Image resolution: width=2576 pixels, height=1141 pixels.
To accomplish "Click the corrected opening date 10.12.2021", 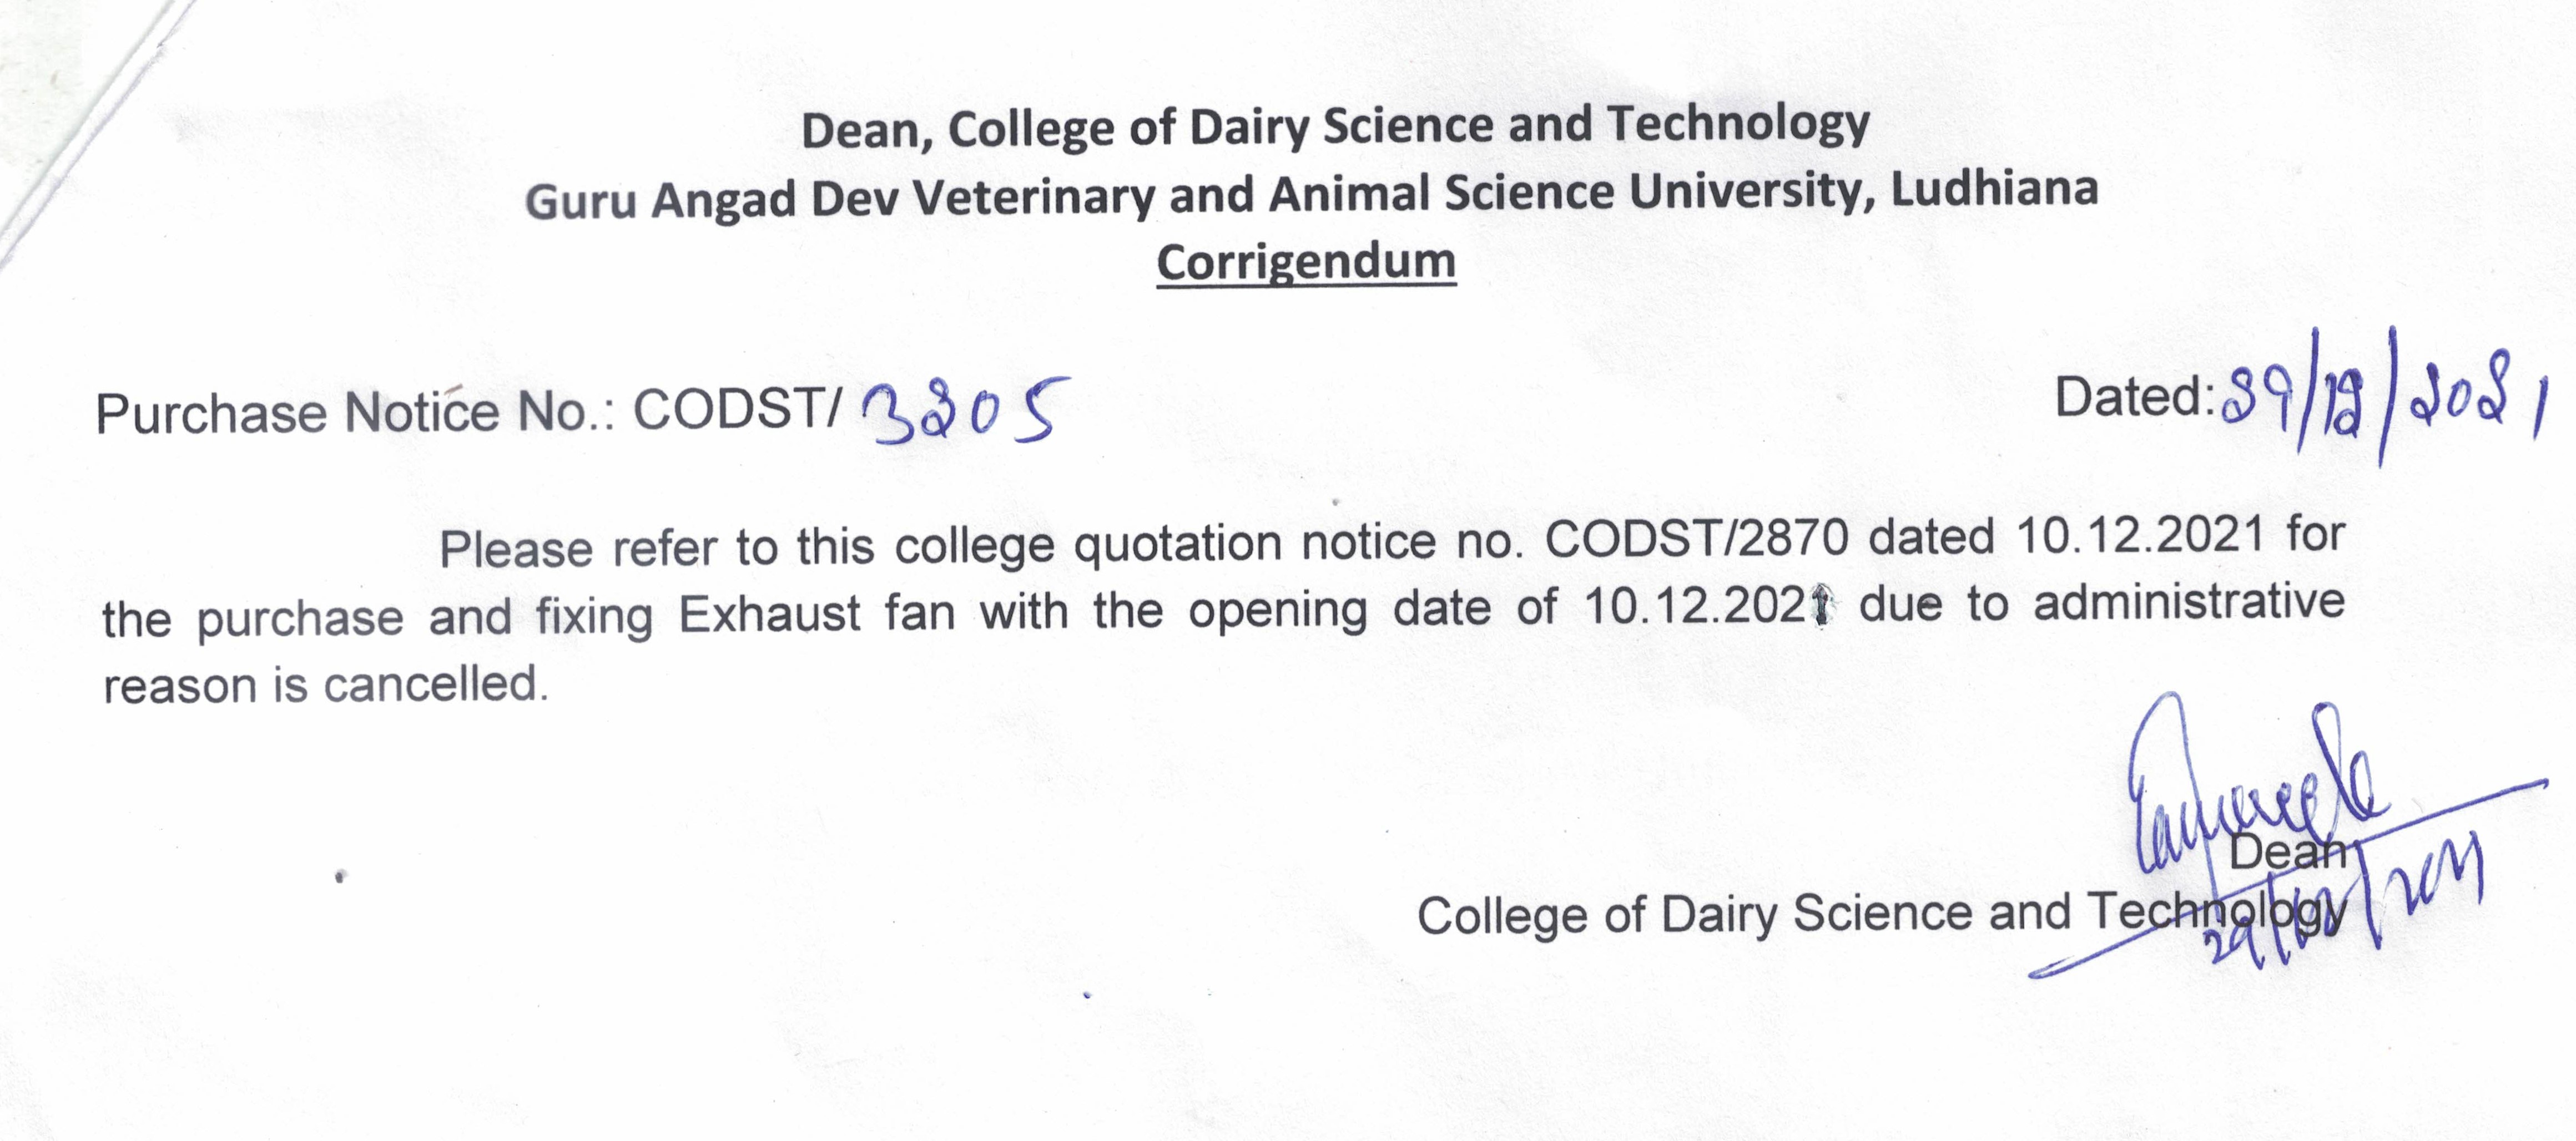I will point(1710,607).
